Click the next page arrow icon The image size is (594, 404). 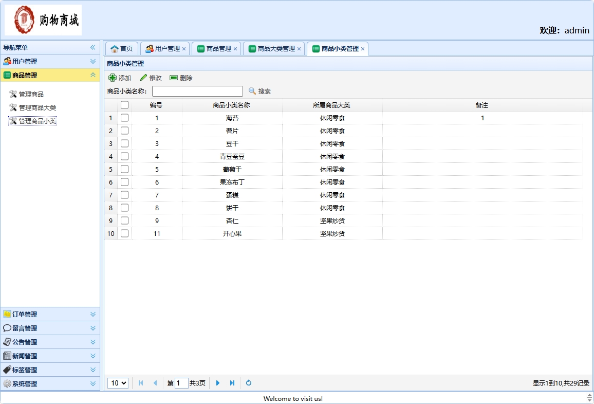point(218,383)
